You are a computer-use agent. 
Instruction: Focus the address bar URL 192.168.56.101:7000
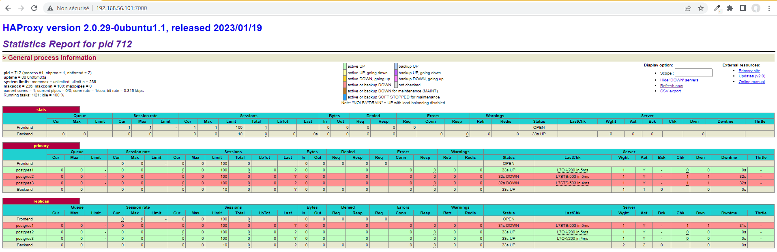[x=122, y=8]
